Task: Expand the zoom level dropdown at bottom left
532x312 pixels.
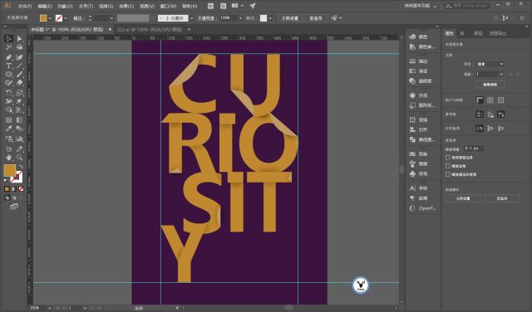Action: [x=50, y=308]
